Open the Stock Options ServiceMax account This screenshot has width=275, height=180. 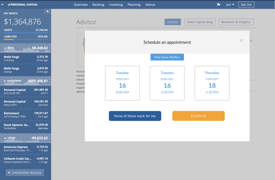pos(26,126)
